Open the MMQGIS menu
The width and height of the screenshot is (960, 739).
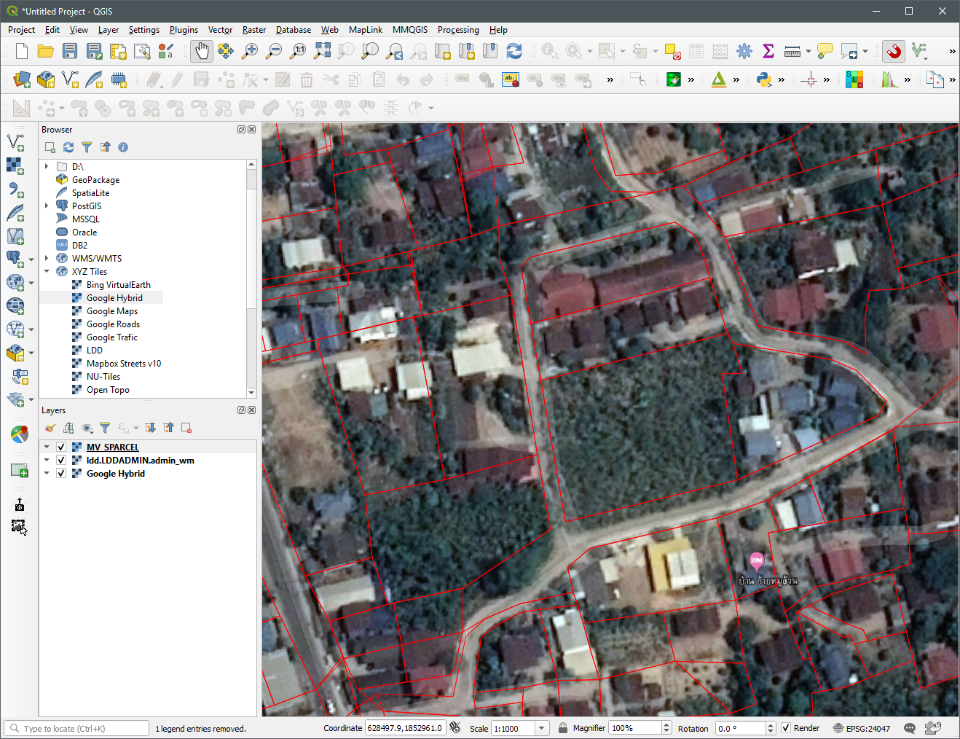[x=409, y=30]
